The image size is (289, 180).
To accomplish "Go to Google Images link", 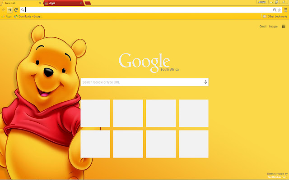I will click(273, 27).
